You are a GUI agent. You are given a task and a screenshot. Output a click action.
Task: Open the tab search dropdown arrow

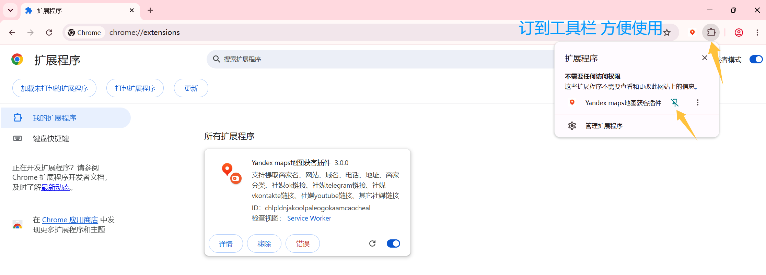(x=11, y=10)
